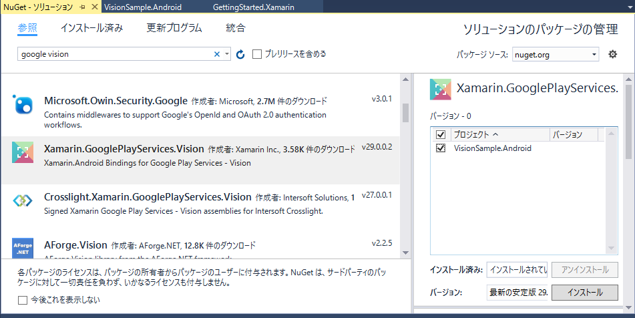Switch to 参照 tab
The height and width of the screenshot is (318, 635).
(27, 28)
